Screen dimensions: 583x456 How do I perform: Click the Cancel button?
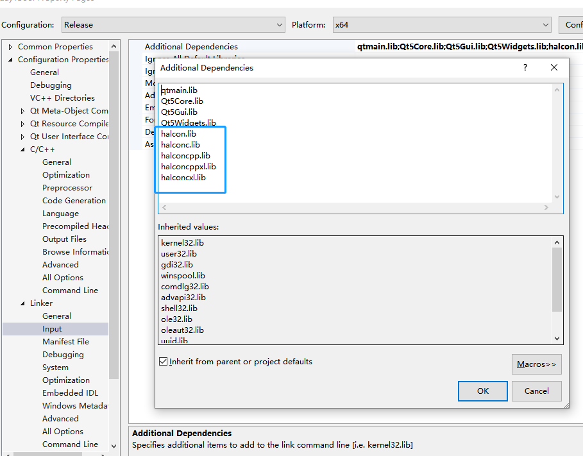(x=536, y=391)
